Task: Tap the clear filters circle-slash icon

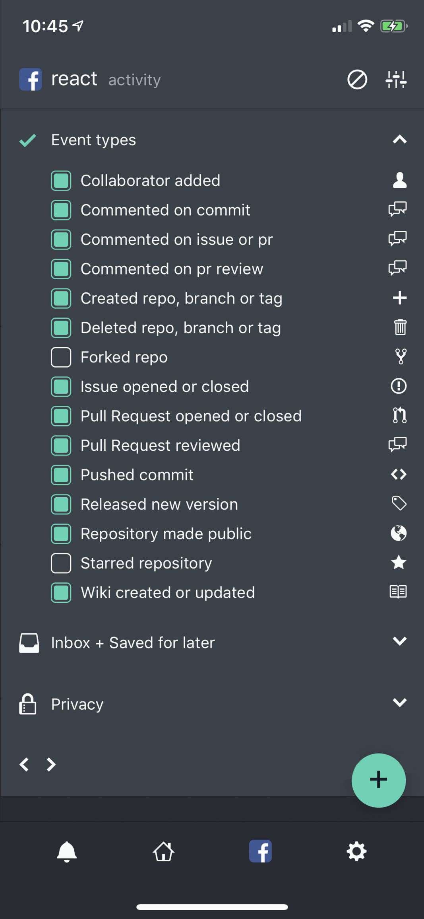Action: (357, 80)
